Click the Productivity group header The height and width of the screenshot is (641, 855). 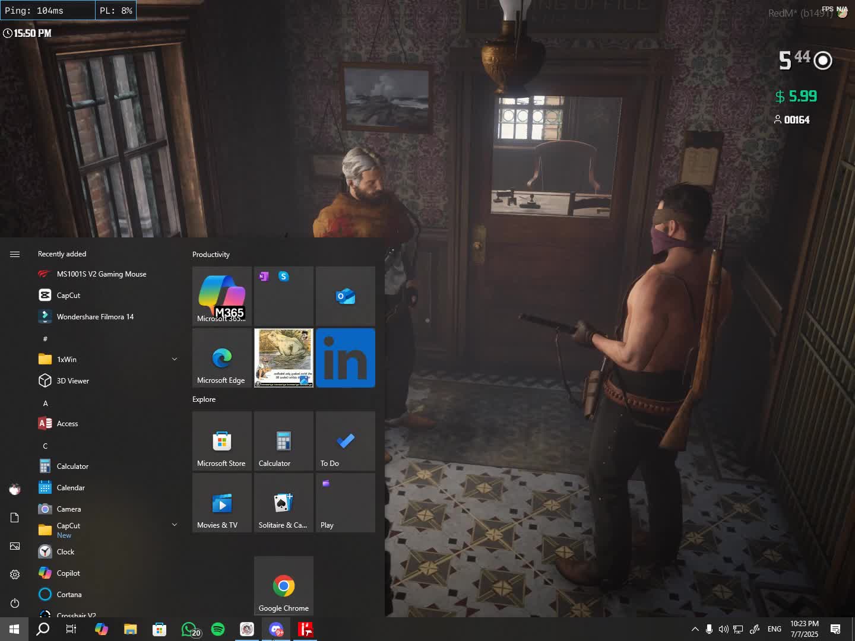pyautogui.click(x=211, y=255)
